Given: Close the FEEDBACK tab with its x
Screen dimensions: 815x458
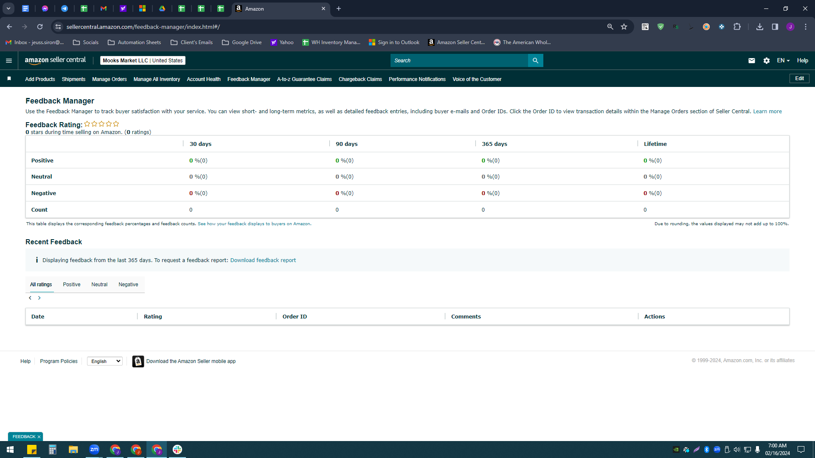Looking at the screenshot, I should pos(39,437).
